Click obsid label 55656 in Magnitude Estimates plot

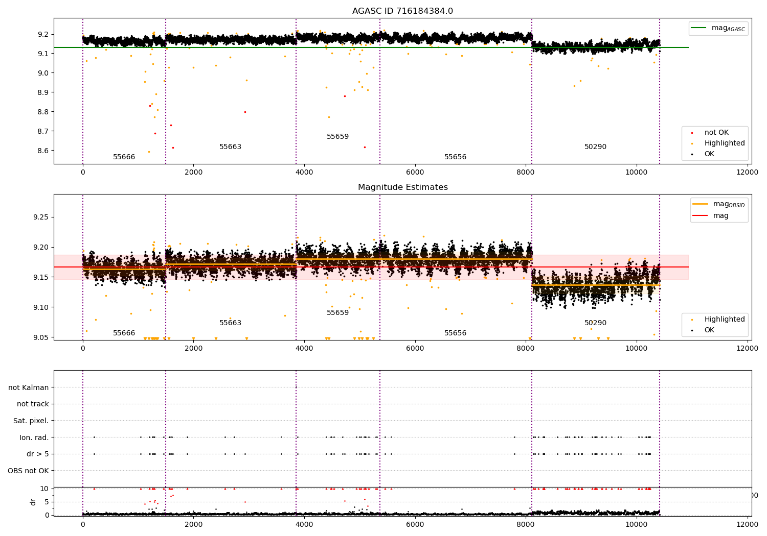[455, 333]
